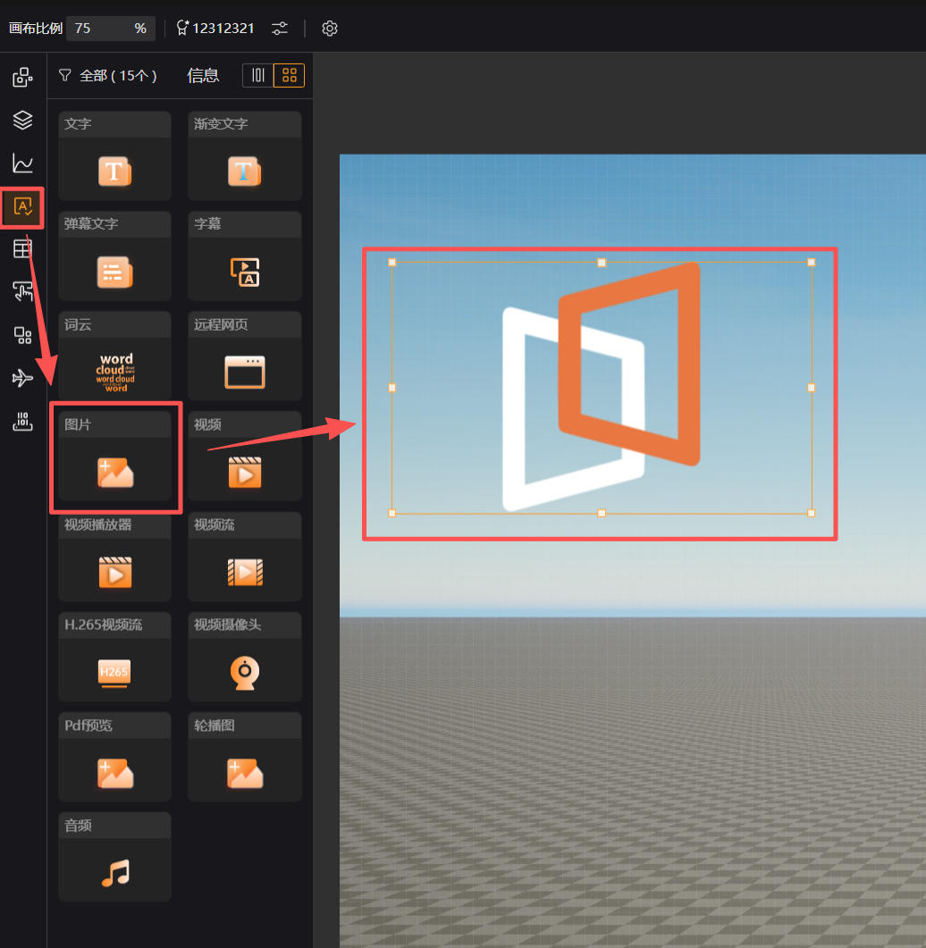The height and width of the screenshot is (948, 926).
Task: Open the airplane sidebar category icon
Action: pos(22,378)
